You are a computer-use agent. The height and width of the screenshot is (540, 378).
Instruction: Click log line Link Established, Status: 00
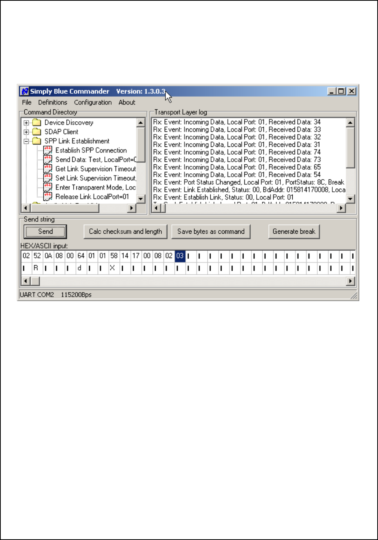(x=249, y=190)
